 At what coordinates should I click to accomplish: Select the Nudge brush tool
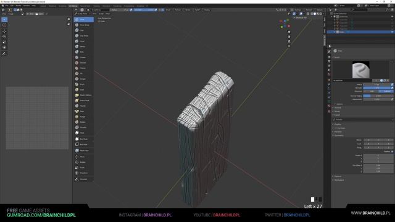pyautogui.click(x=84, y=117)
